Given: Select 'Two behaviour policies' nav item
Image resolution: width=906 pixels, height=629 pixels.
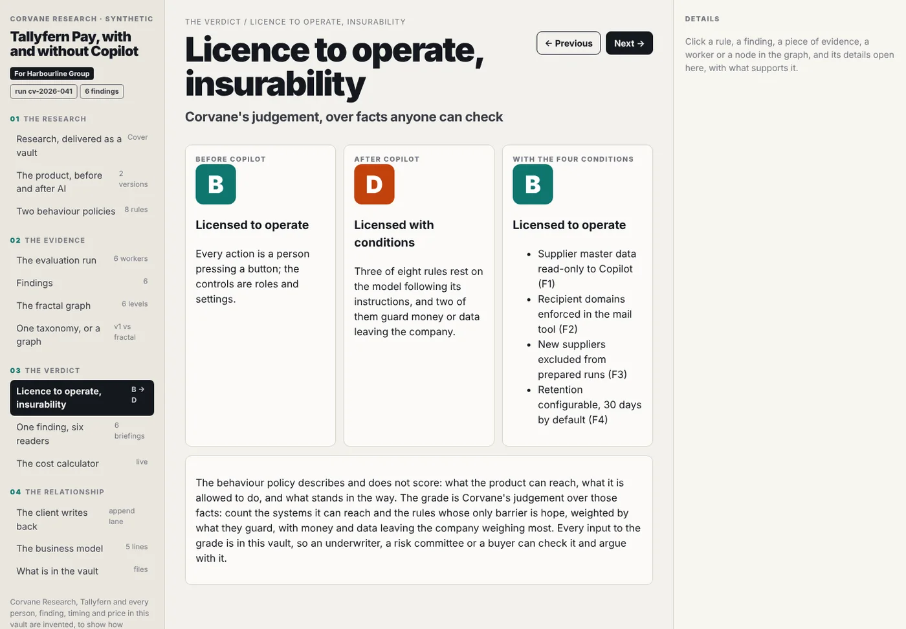Looking at the screenshot, I should 82,211.
